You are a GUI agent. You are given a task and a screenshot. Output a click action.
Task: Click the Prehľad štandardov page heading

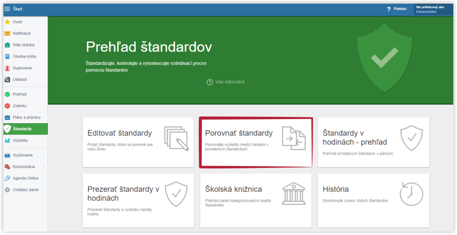pyautogui.click(x=149, y=47)
